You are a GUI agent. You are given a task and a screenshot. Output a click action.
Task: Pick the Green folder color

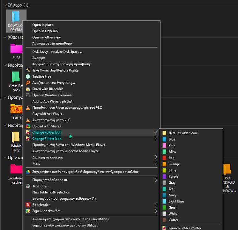click(191, 208)
